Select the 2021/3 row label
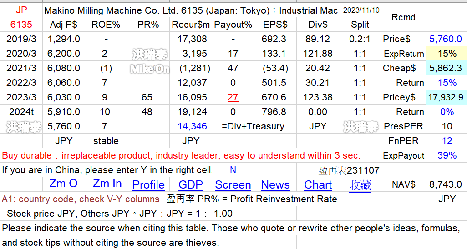The width and height of the screenshot is (467, 249). pyautogui.click(x=21, y=68)
